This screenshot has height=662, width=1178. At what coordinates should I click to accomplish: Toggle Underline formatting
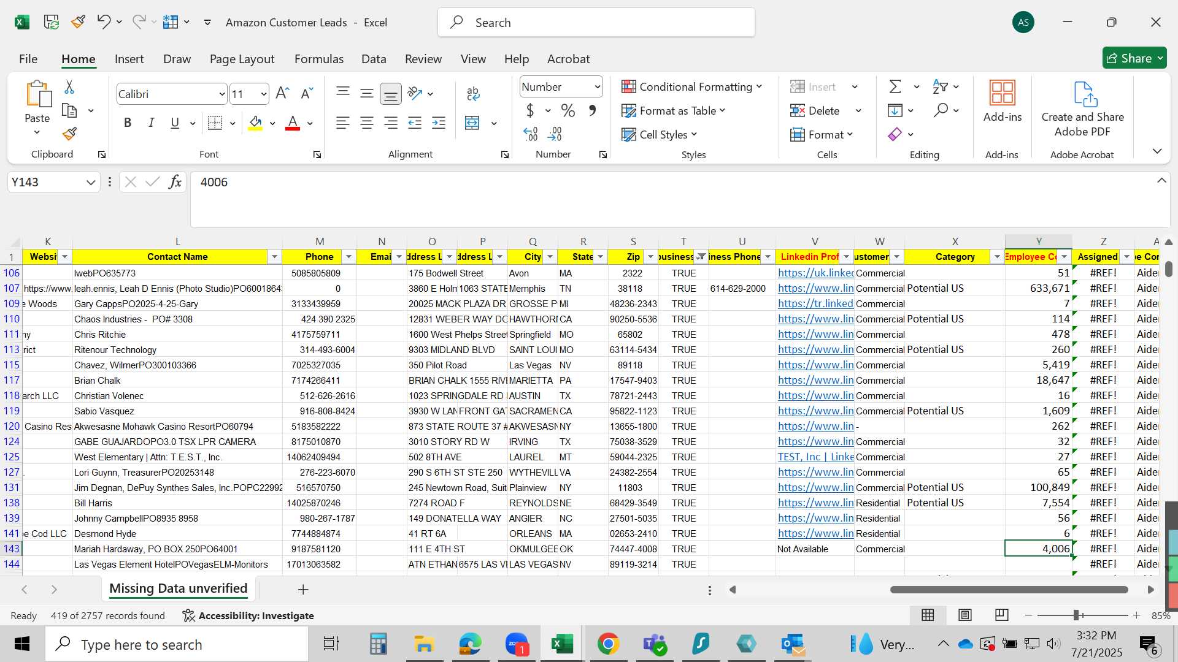(175, 123)
